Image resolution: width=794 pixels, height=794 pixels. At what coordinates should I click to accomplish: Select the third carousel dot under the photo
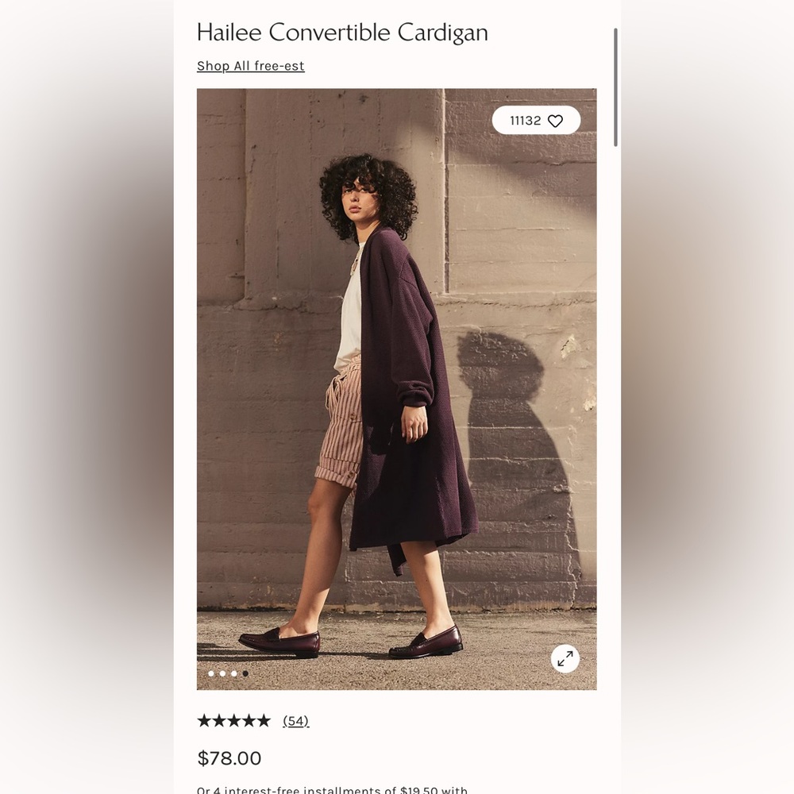pyautogui.click(x=234, y=673)
